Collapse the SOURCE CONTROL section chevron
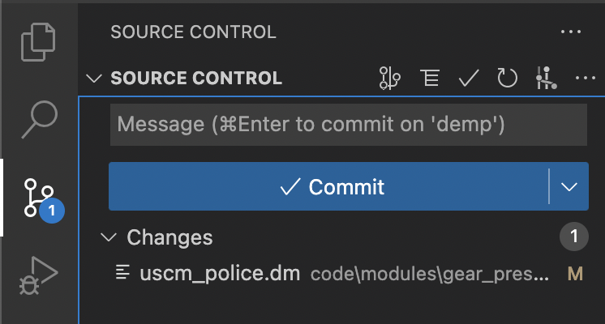The width and height of the screenshot is (605, 324). click(x=94, y=79)
